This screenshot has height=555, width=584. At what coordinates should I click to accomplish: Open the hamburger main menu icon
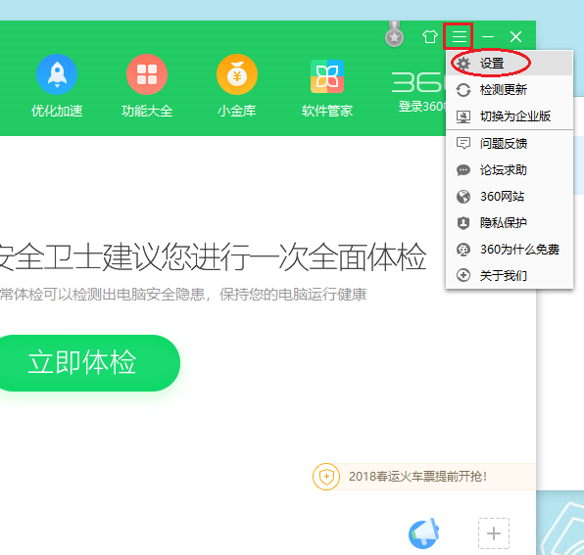click(459, 36)
